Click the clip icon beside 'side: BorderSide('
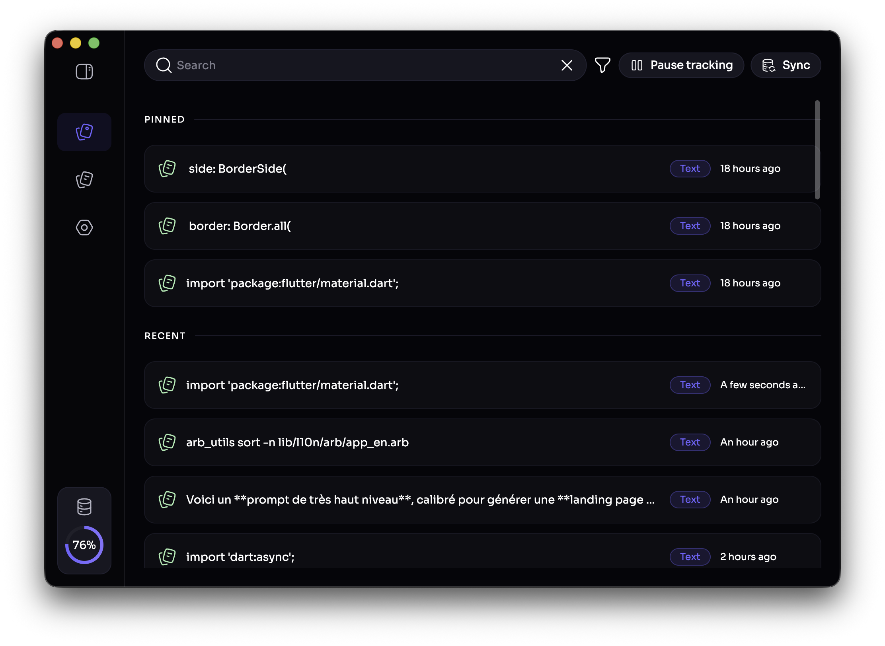The height and width of the screenshot is (646, 885). 167,168
